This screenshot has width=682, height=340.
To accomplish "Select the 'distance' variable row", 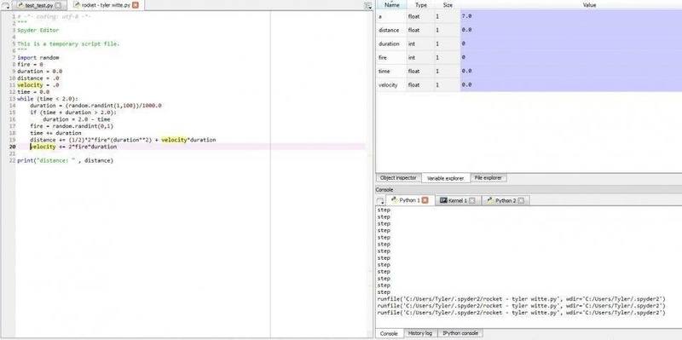I will click(529, 30).
